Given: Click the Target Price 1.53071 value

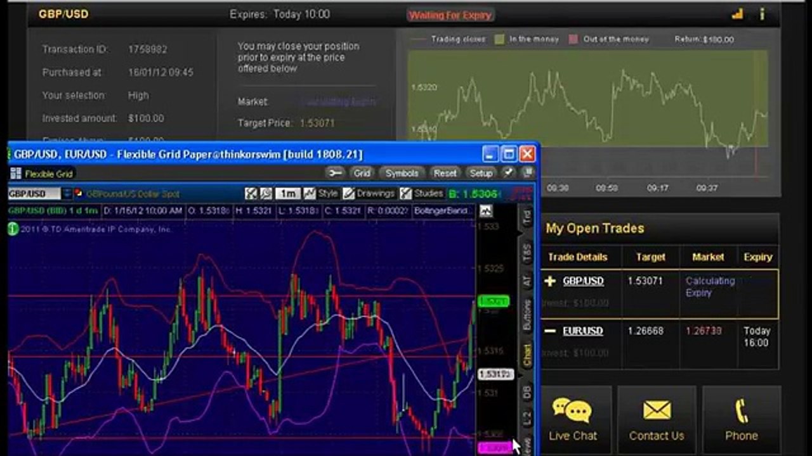Looking at the screenshot, I should [x=318, y=123].
